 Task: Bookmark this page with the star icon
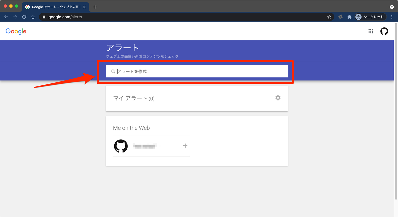pos(329,17)
